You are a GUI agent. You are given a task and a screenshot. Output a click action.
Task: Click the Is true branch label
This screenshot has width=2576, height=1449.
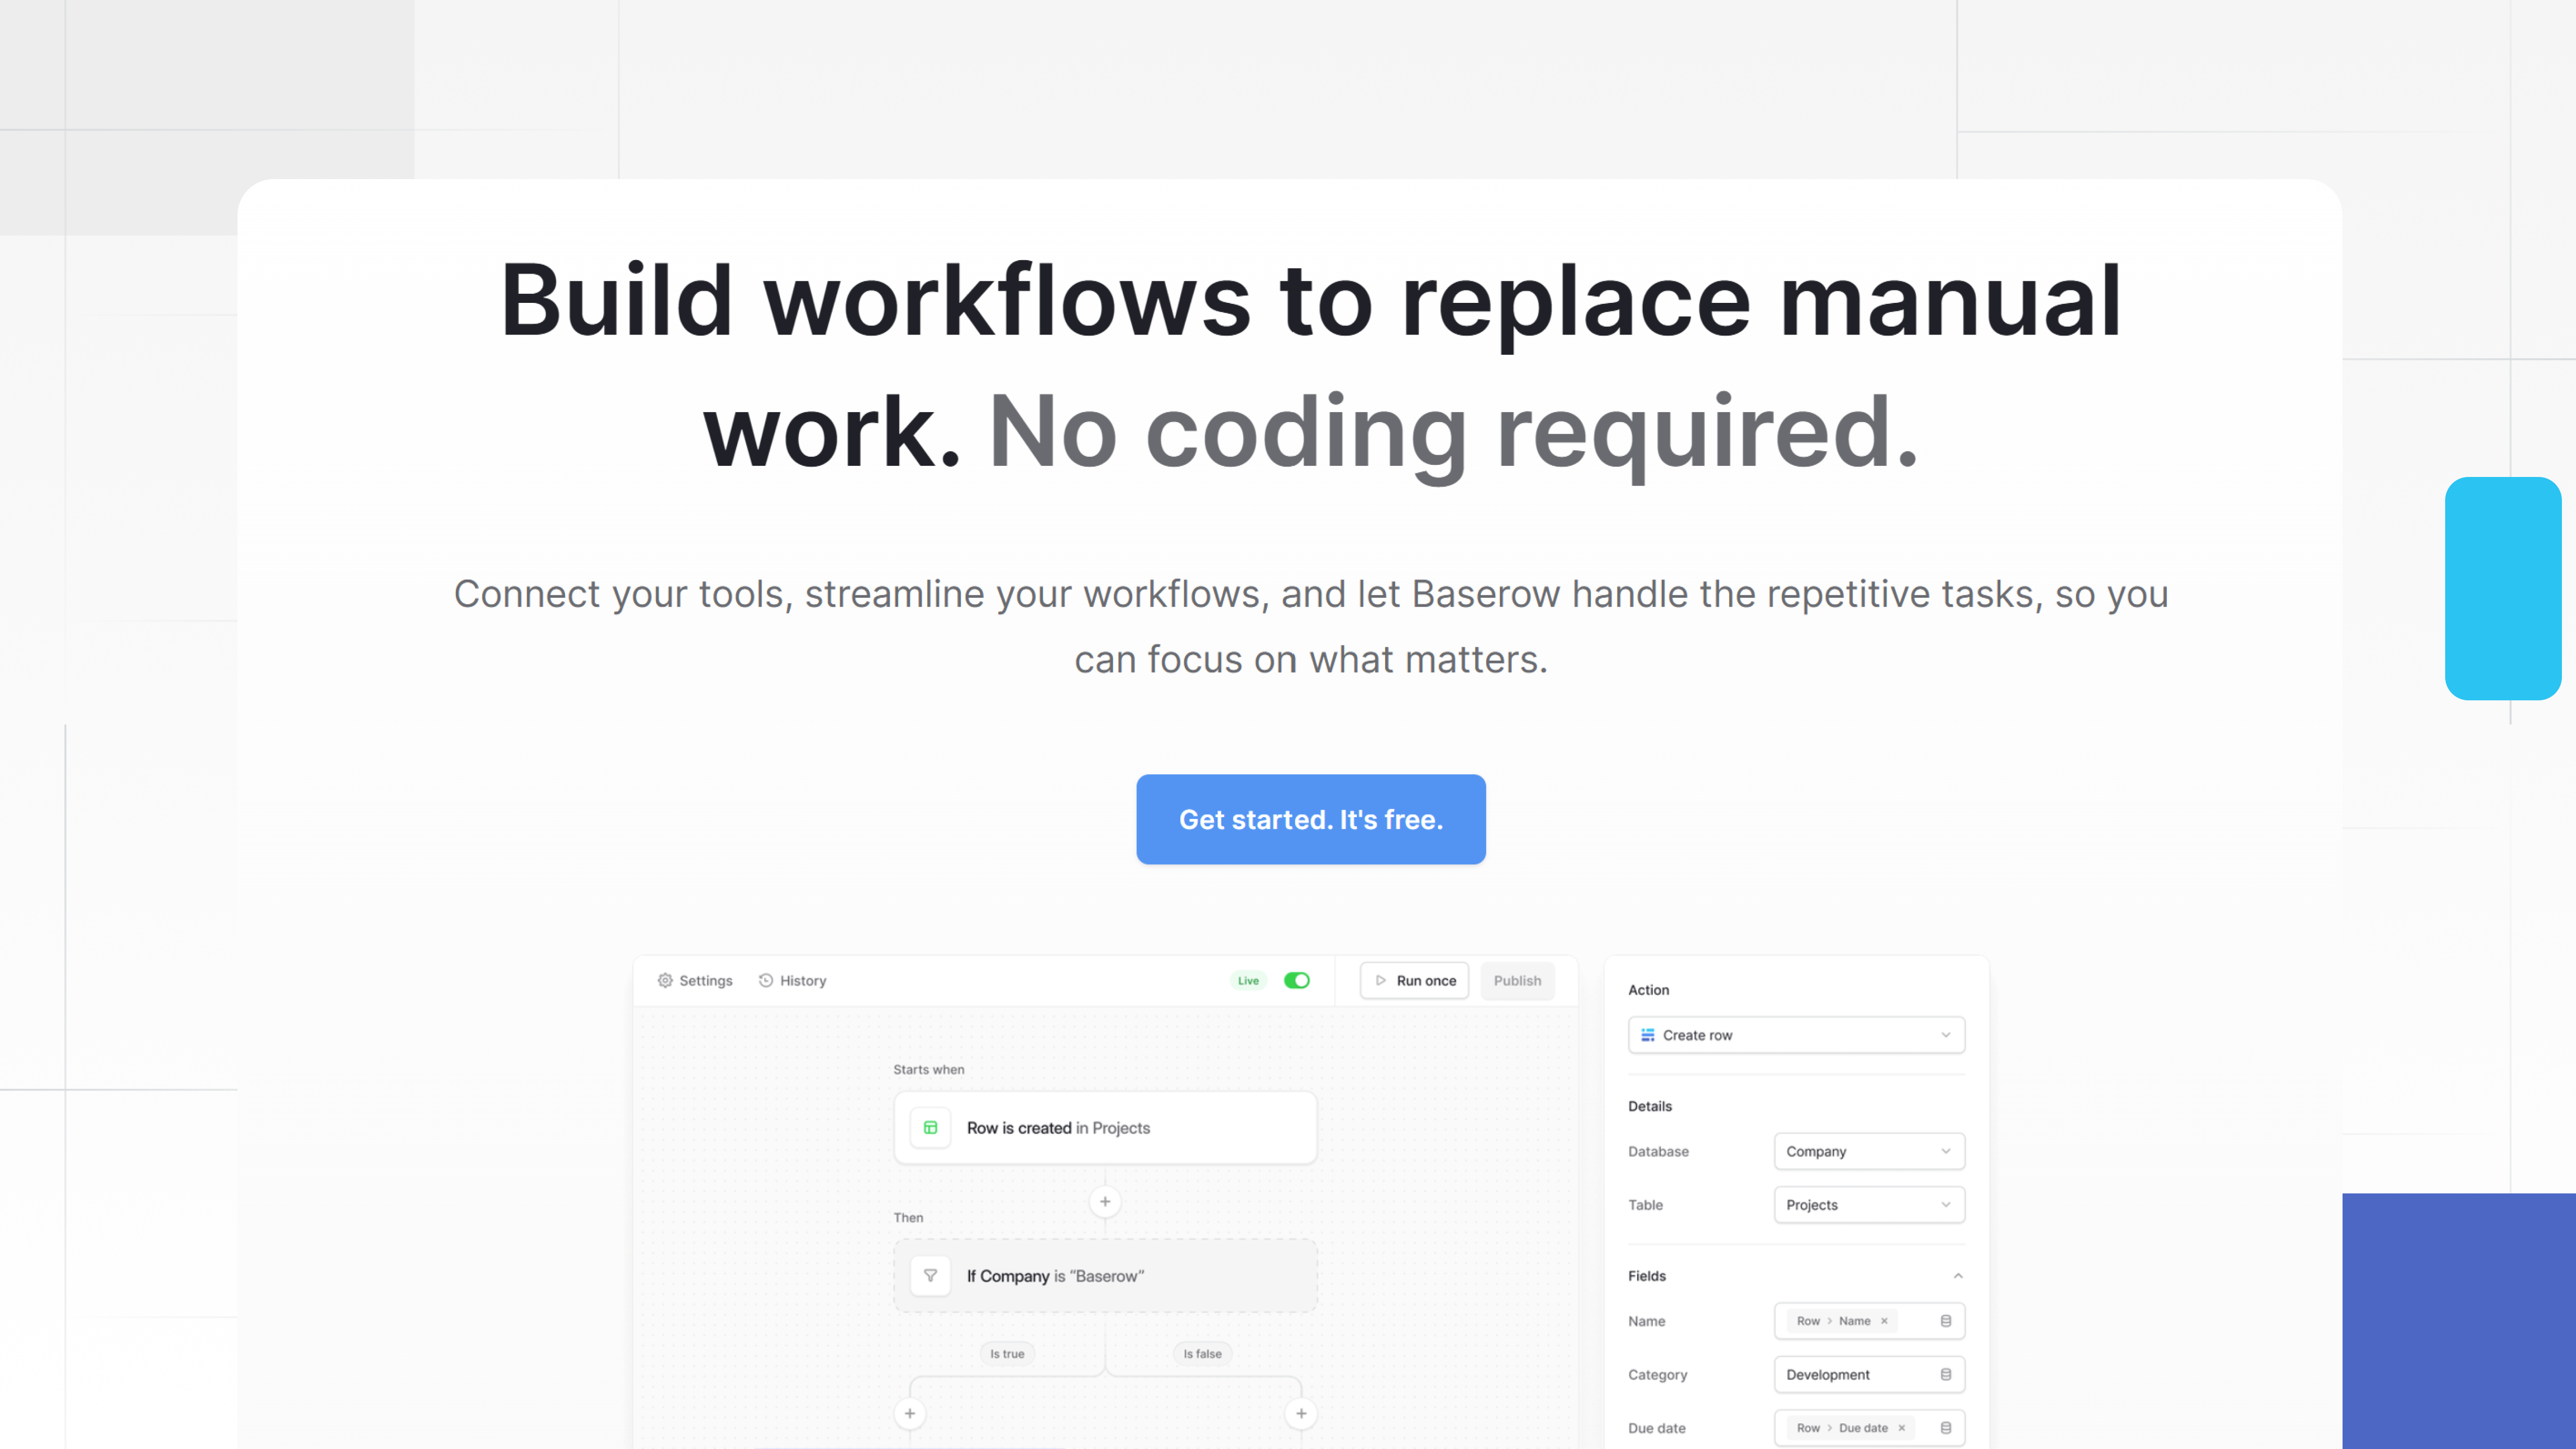click(1007, 1353)
